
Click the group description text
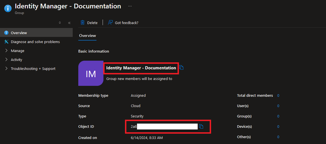(139, 79)
